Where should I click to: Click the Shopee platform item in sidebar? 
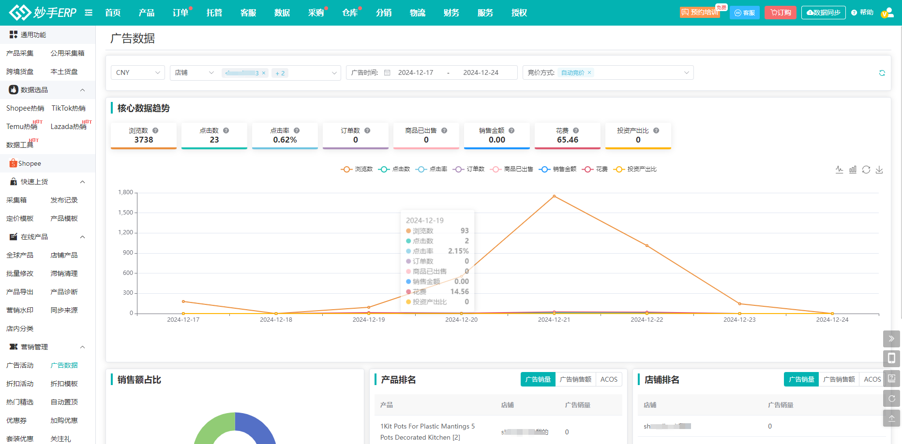click(47, 163)
